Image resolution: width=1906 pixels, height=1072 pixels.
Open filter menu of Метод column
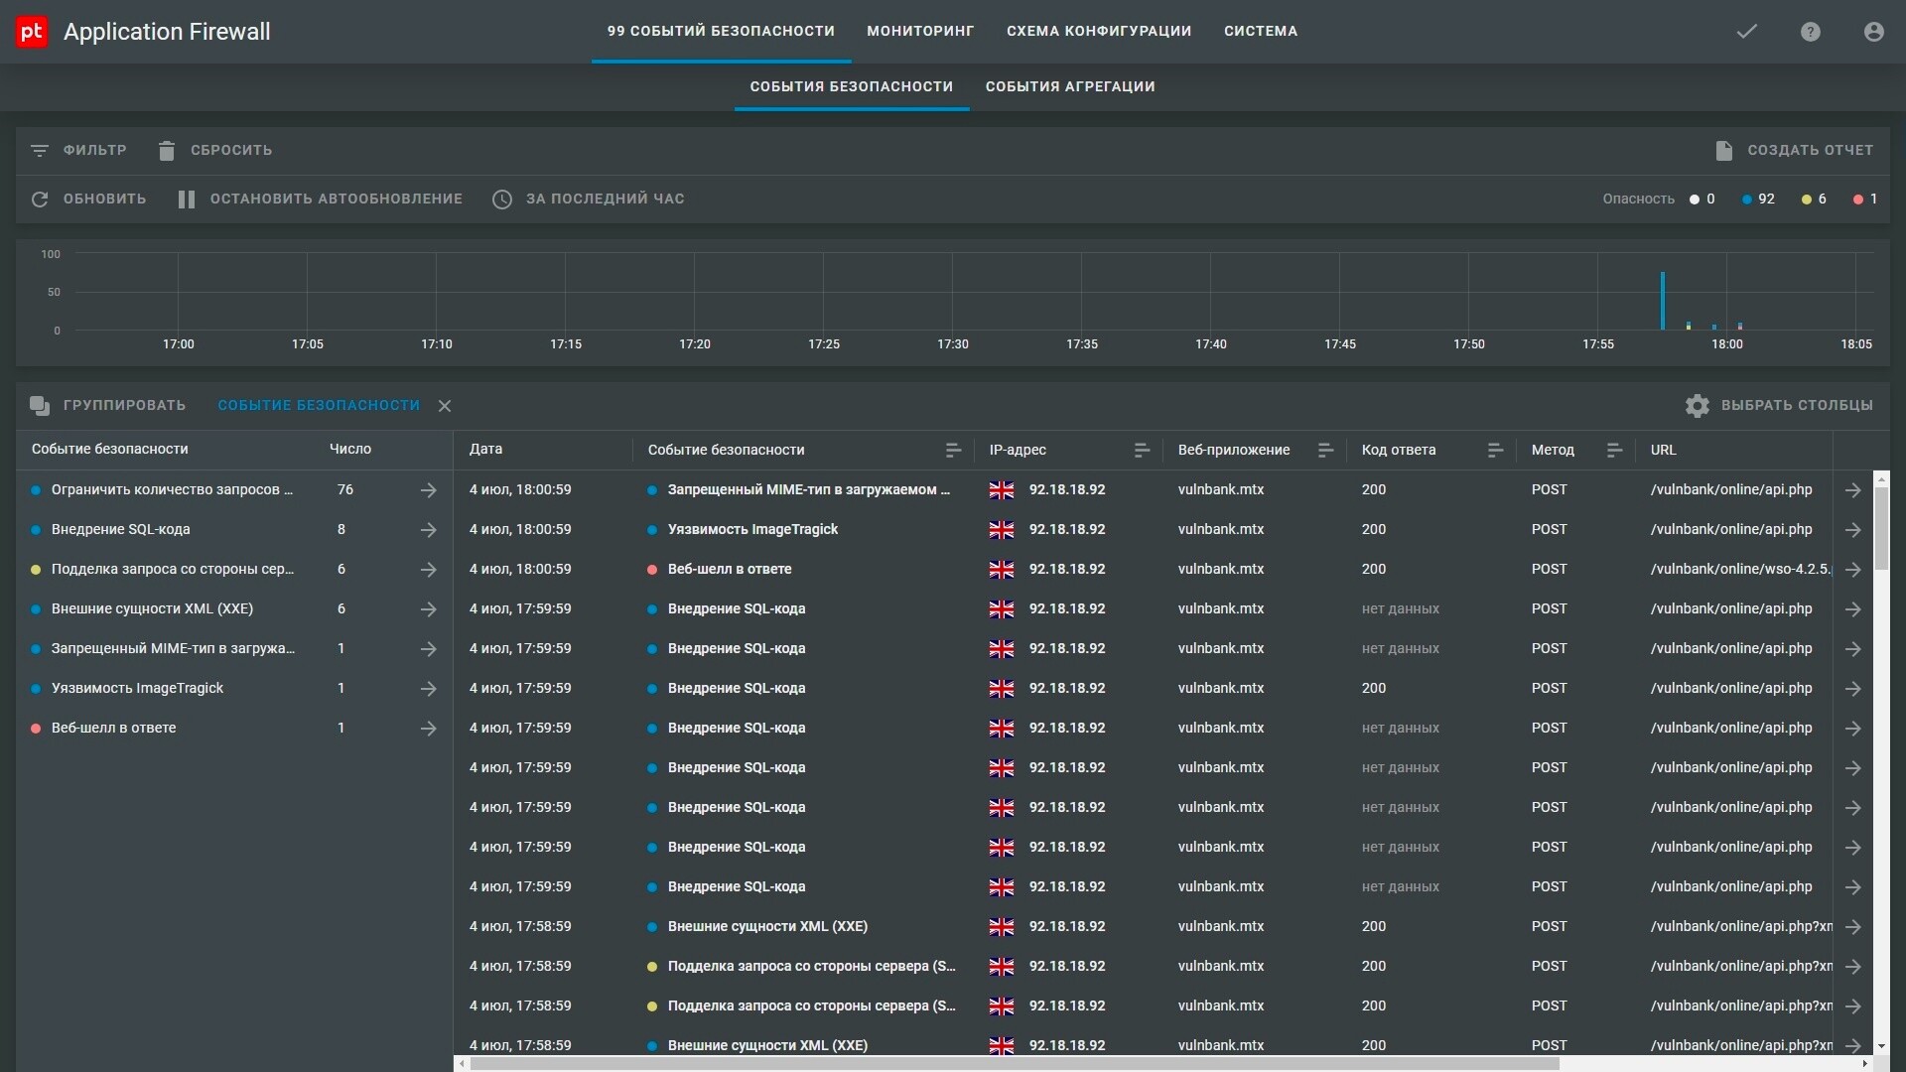[1614, 451]
